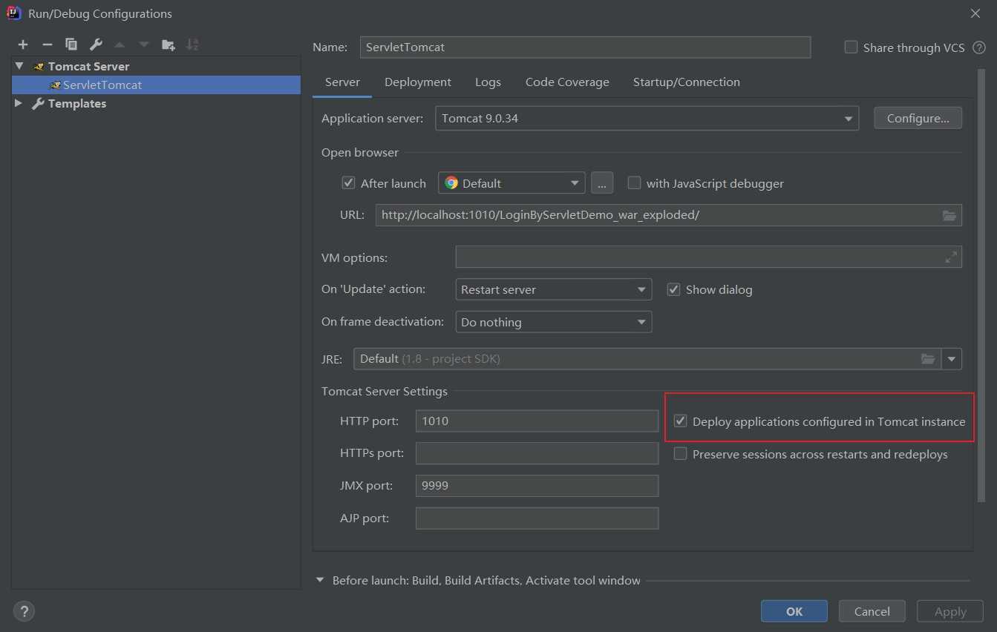Move configuration up arrow
The width and height of the screenshot is (997, 632).
click(x=120, y=45)
